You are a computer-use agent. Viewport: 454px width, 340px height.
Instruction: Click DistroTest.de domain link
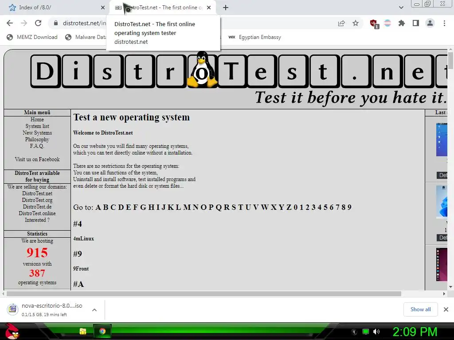point(37,207)
